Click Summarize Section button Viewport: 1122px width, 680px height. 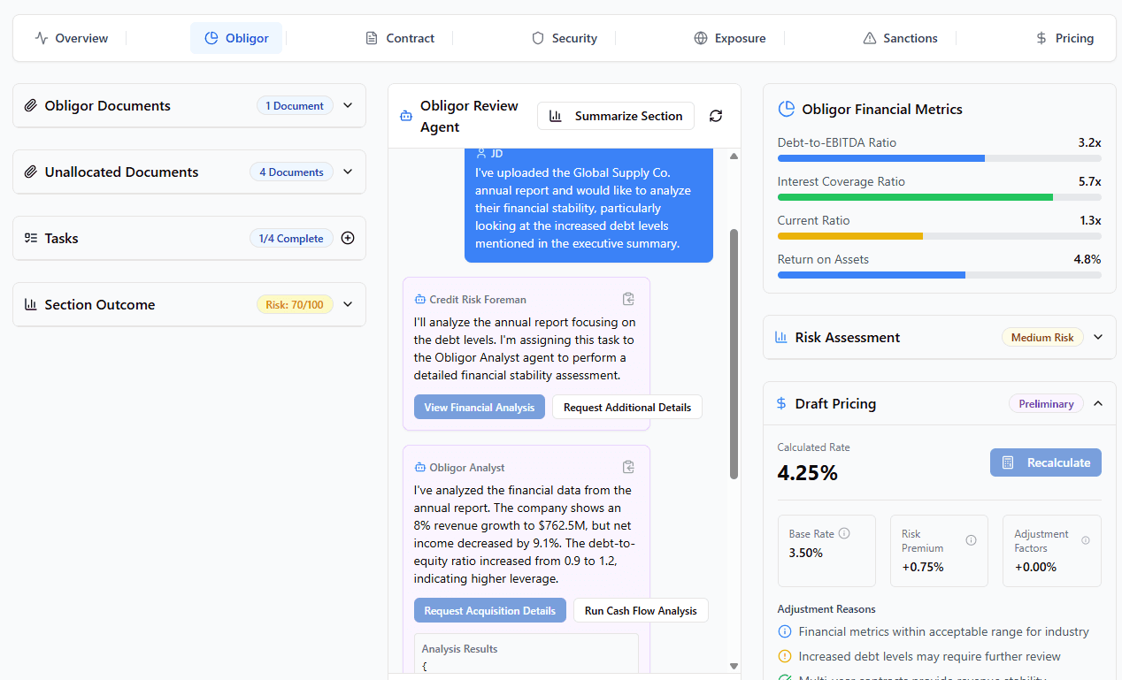tap(616, 116)
